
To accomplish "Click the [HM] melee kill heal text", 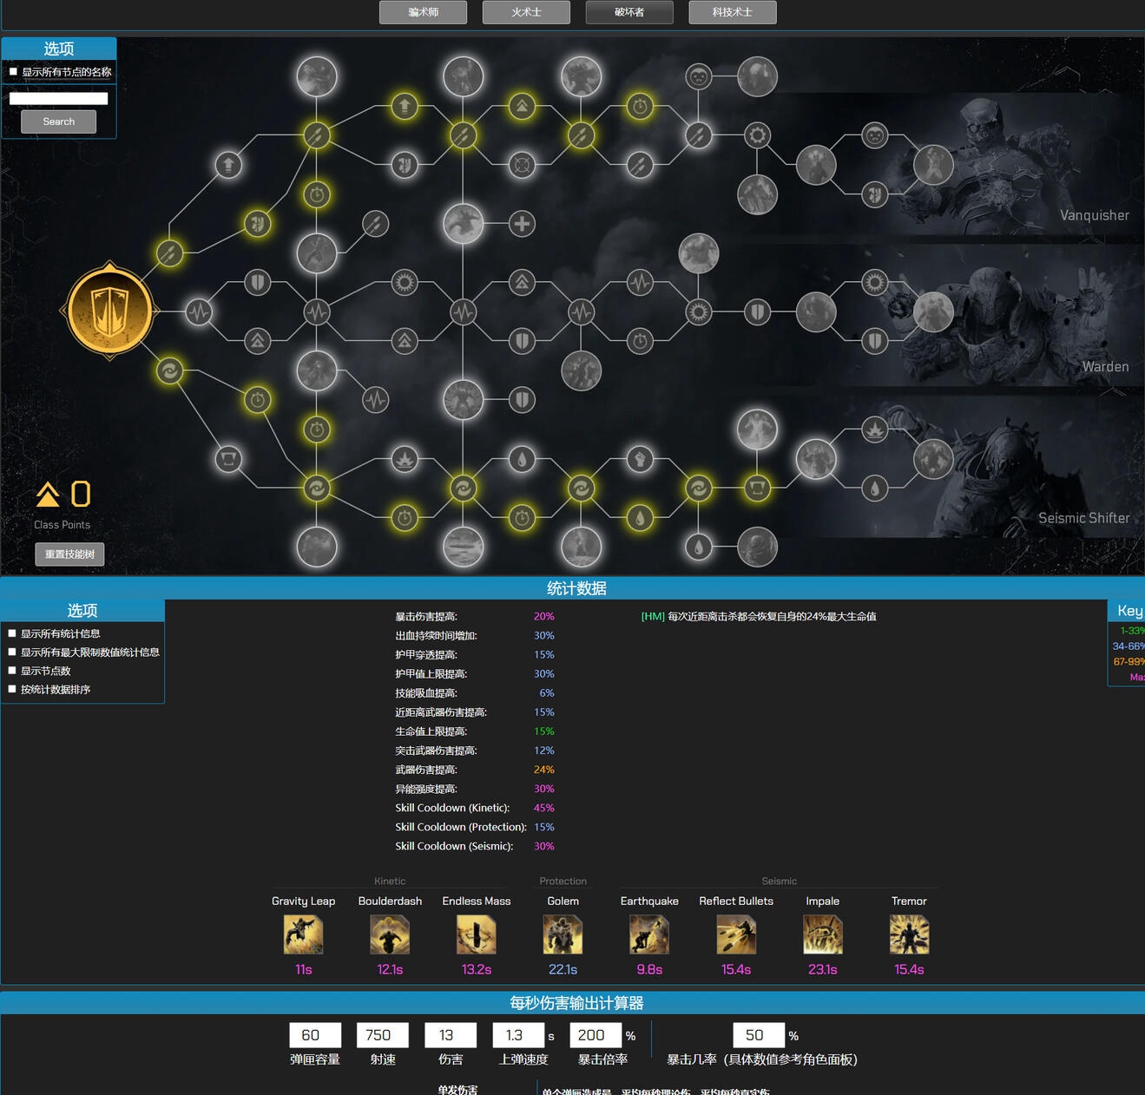I will pyautogui.click(x=759, y=617).
